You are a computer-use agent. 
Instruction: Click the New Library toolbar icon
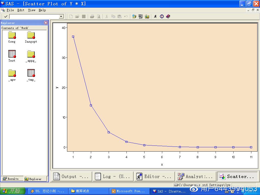click(x=134, y=17)
